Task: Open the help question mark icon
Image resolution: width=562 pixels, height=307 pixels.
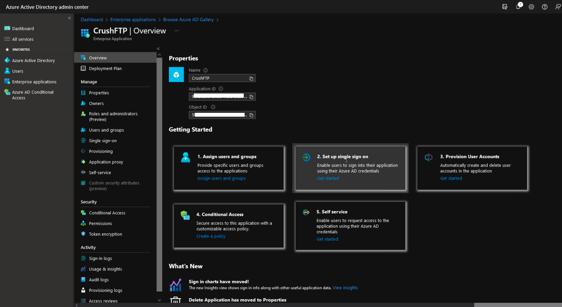Action: [544, 7]
